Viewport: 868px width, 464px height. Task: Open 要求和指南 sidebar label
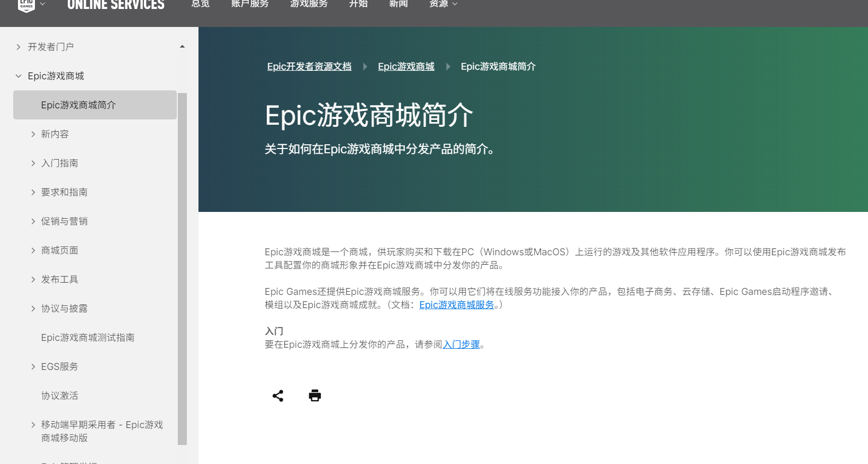pyautogui.click(x=65, y=192)
